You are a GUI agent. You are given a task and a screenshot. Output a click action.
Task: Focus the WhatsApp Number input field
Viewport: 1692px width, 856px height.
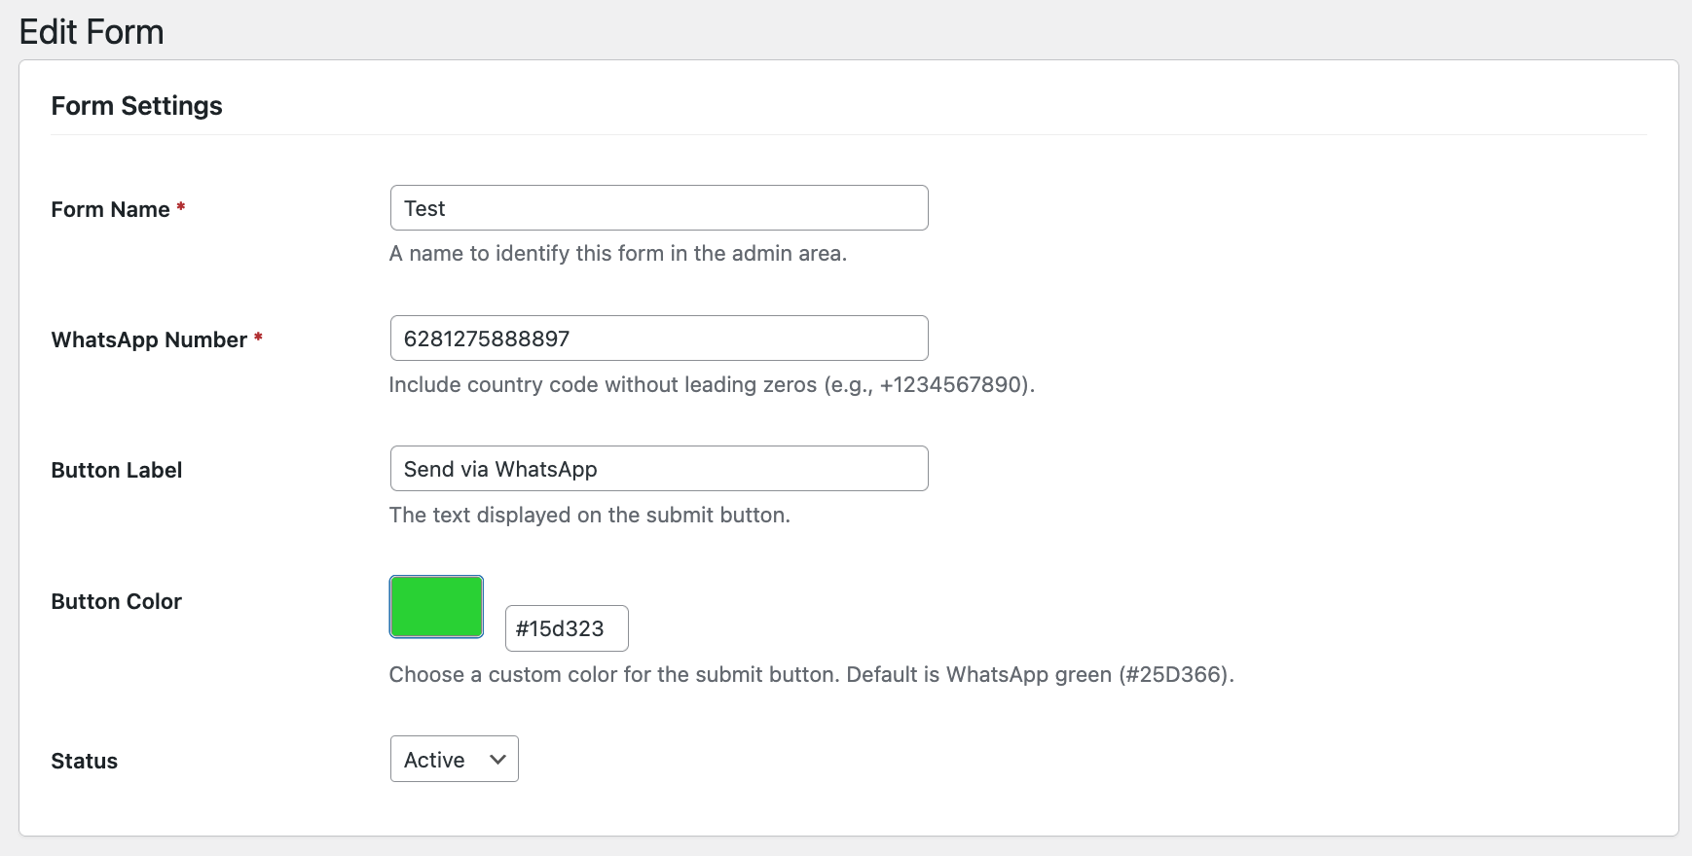[658, 339]
